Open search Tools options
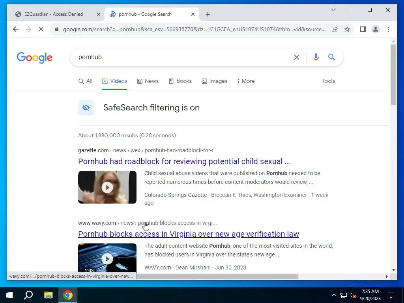The width and height of the screenshot is (404, 303). pyautogui.click(x=328, y=81)
